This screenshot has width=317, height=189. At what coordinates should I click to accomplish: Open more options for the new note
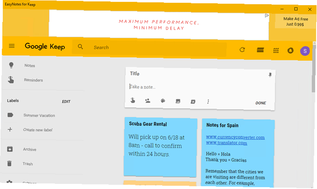(x=208, y=101)
